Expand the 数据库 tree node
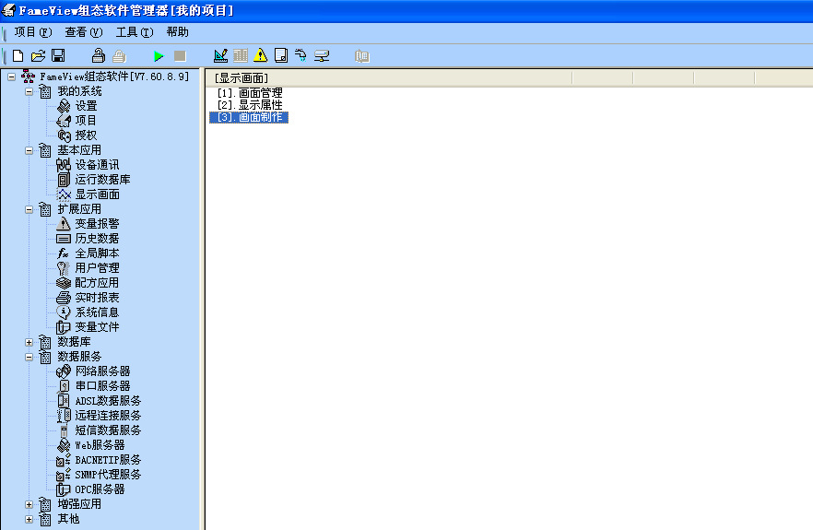This screenshot has height=530, width=813. click(x=29, y=342)
